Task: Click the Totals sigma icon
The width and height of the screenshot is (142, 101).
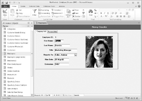Action: 84,10
